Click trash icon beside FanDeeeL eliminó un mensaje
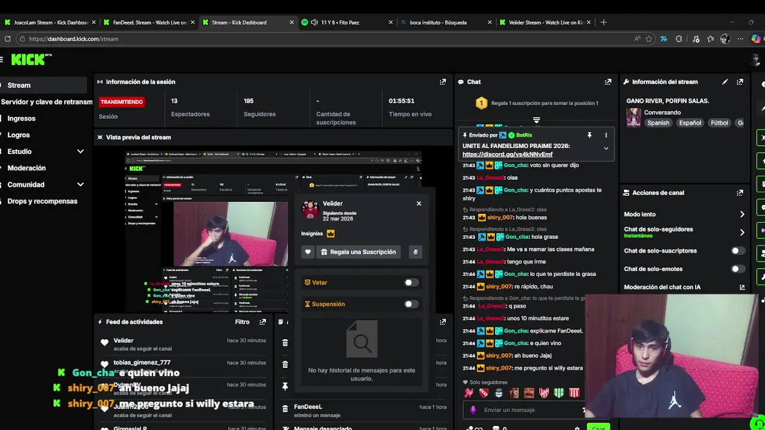This screenshot has height=430, width=765. click(x=285, y=409)
